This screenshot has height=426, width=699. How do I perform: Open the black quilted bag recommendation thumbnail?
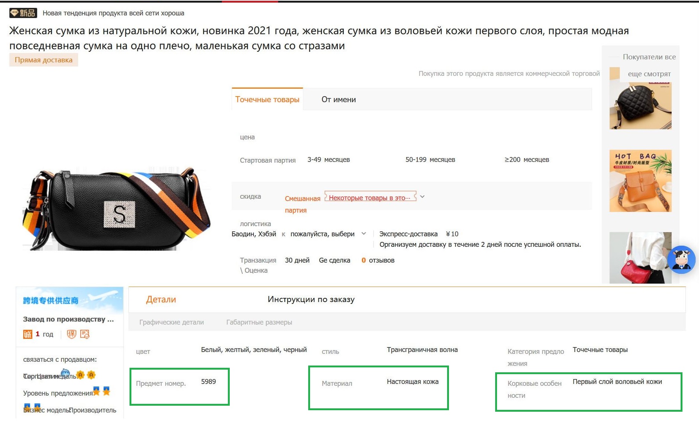640,106
